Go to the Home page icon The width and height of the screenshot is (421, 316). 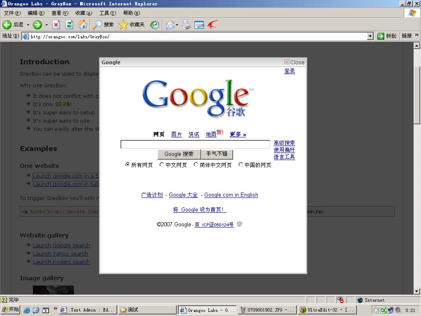point(82,25)
